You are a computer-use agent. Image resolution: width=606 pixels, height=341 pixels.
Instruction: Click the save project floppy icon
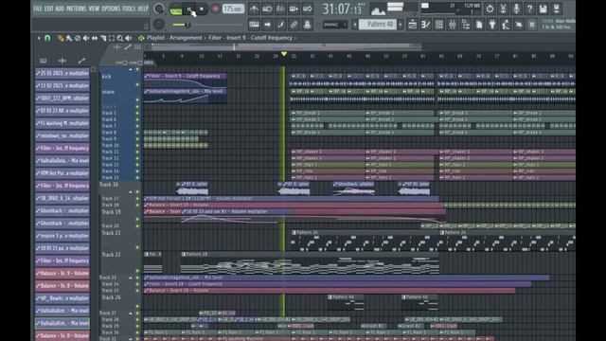543,9
